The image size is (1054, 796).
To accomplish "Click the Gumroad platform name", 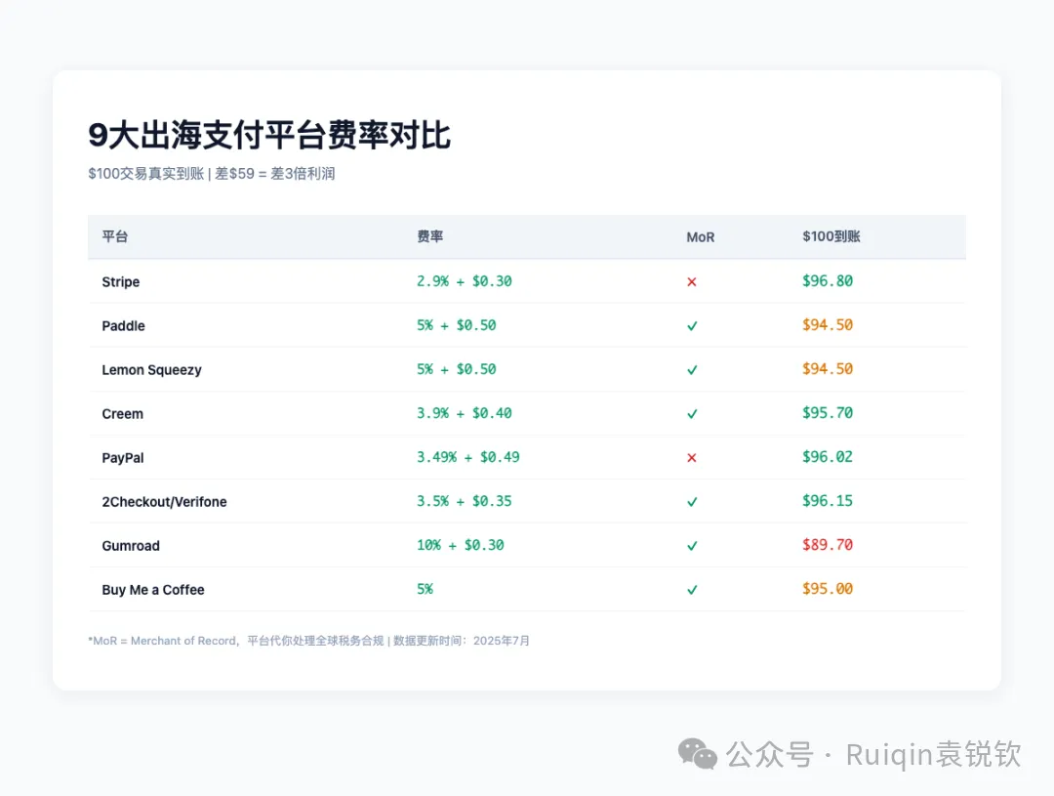I will click(x=131, y=546).
